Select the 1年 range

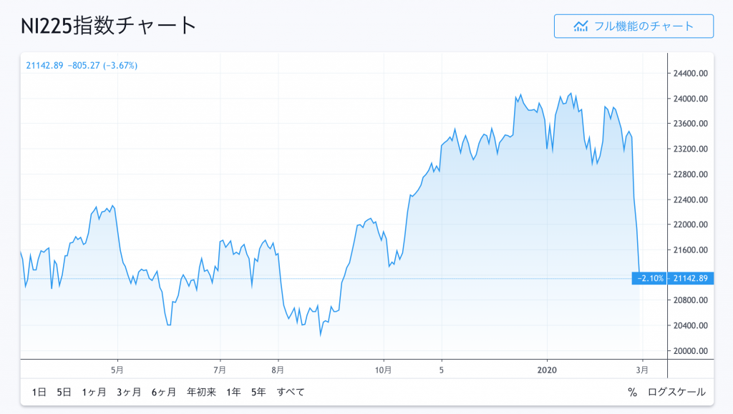233,392
